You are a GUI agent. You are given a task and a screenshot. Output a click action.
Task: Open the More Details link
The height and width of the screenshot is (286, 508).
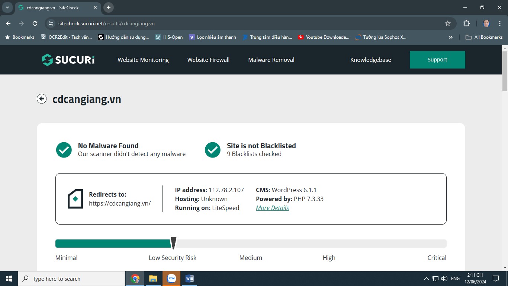(272, 208)
